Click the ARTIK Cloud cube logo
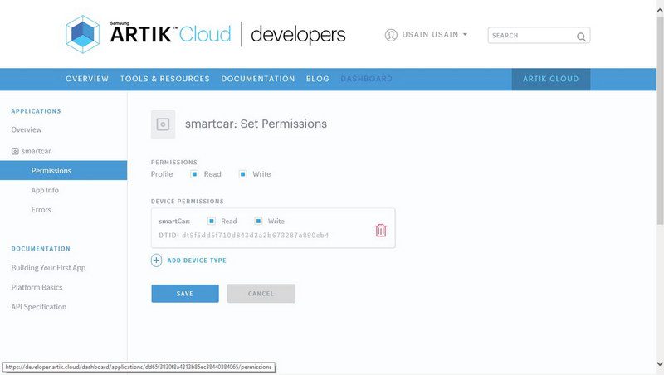Viewport: 664px width, 375px height. (85, 34)
